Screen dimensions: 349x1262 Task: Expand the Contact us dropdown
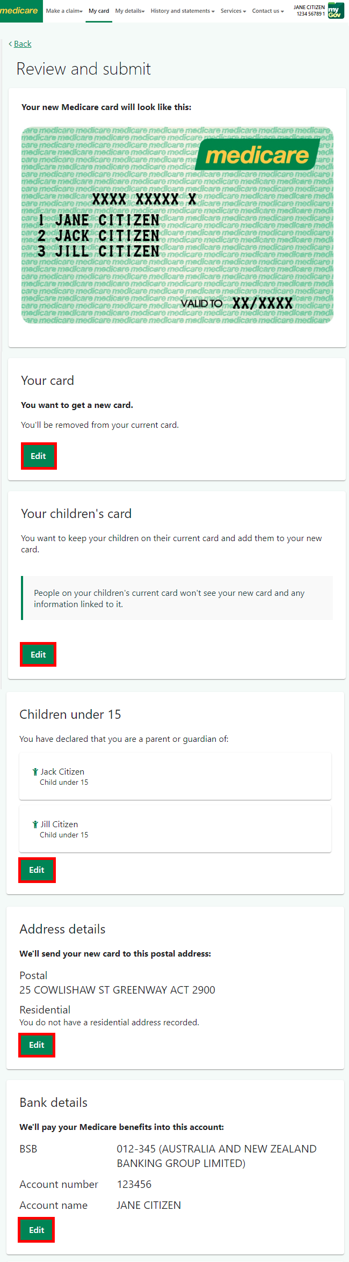[x=267, y=11]
